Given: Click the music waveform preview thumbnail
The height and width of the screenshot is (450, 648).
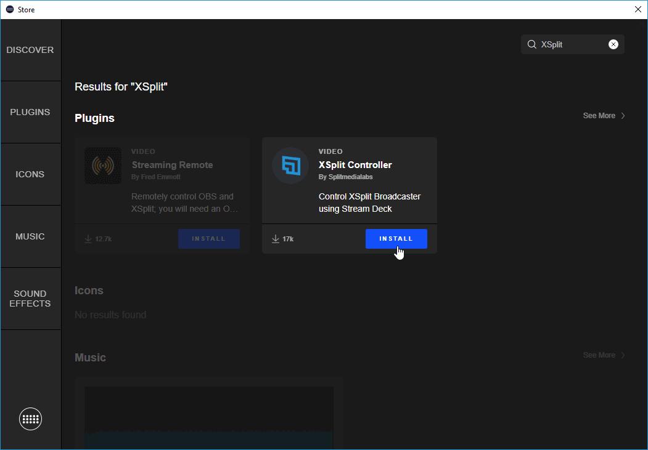Looking at the screenshot, I should tap(208, 417).
